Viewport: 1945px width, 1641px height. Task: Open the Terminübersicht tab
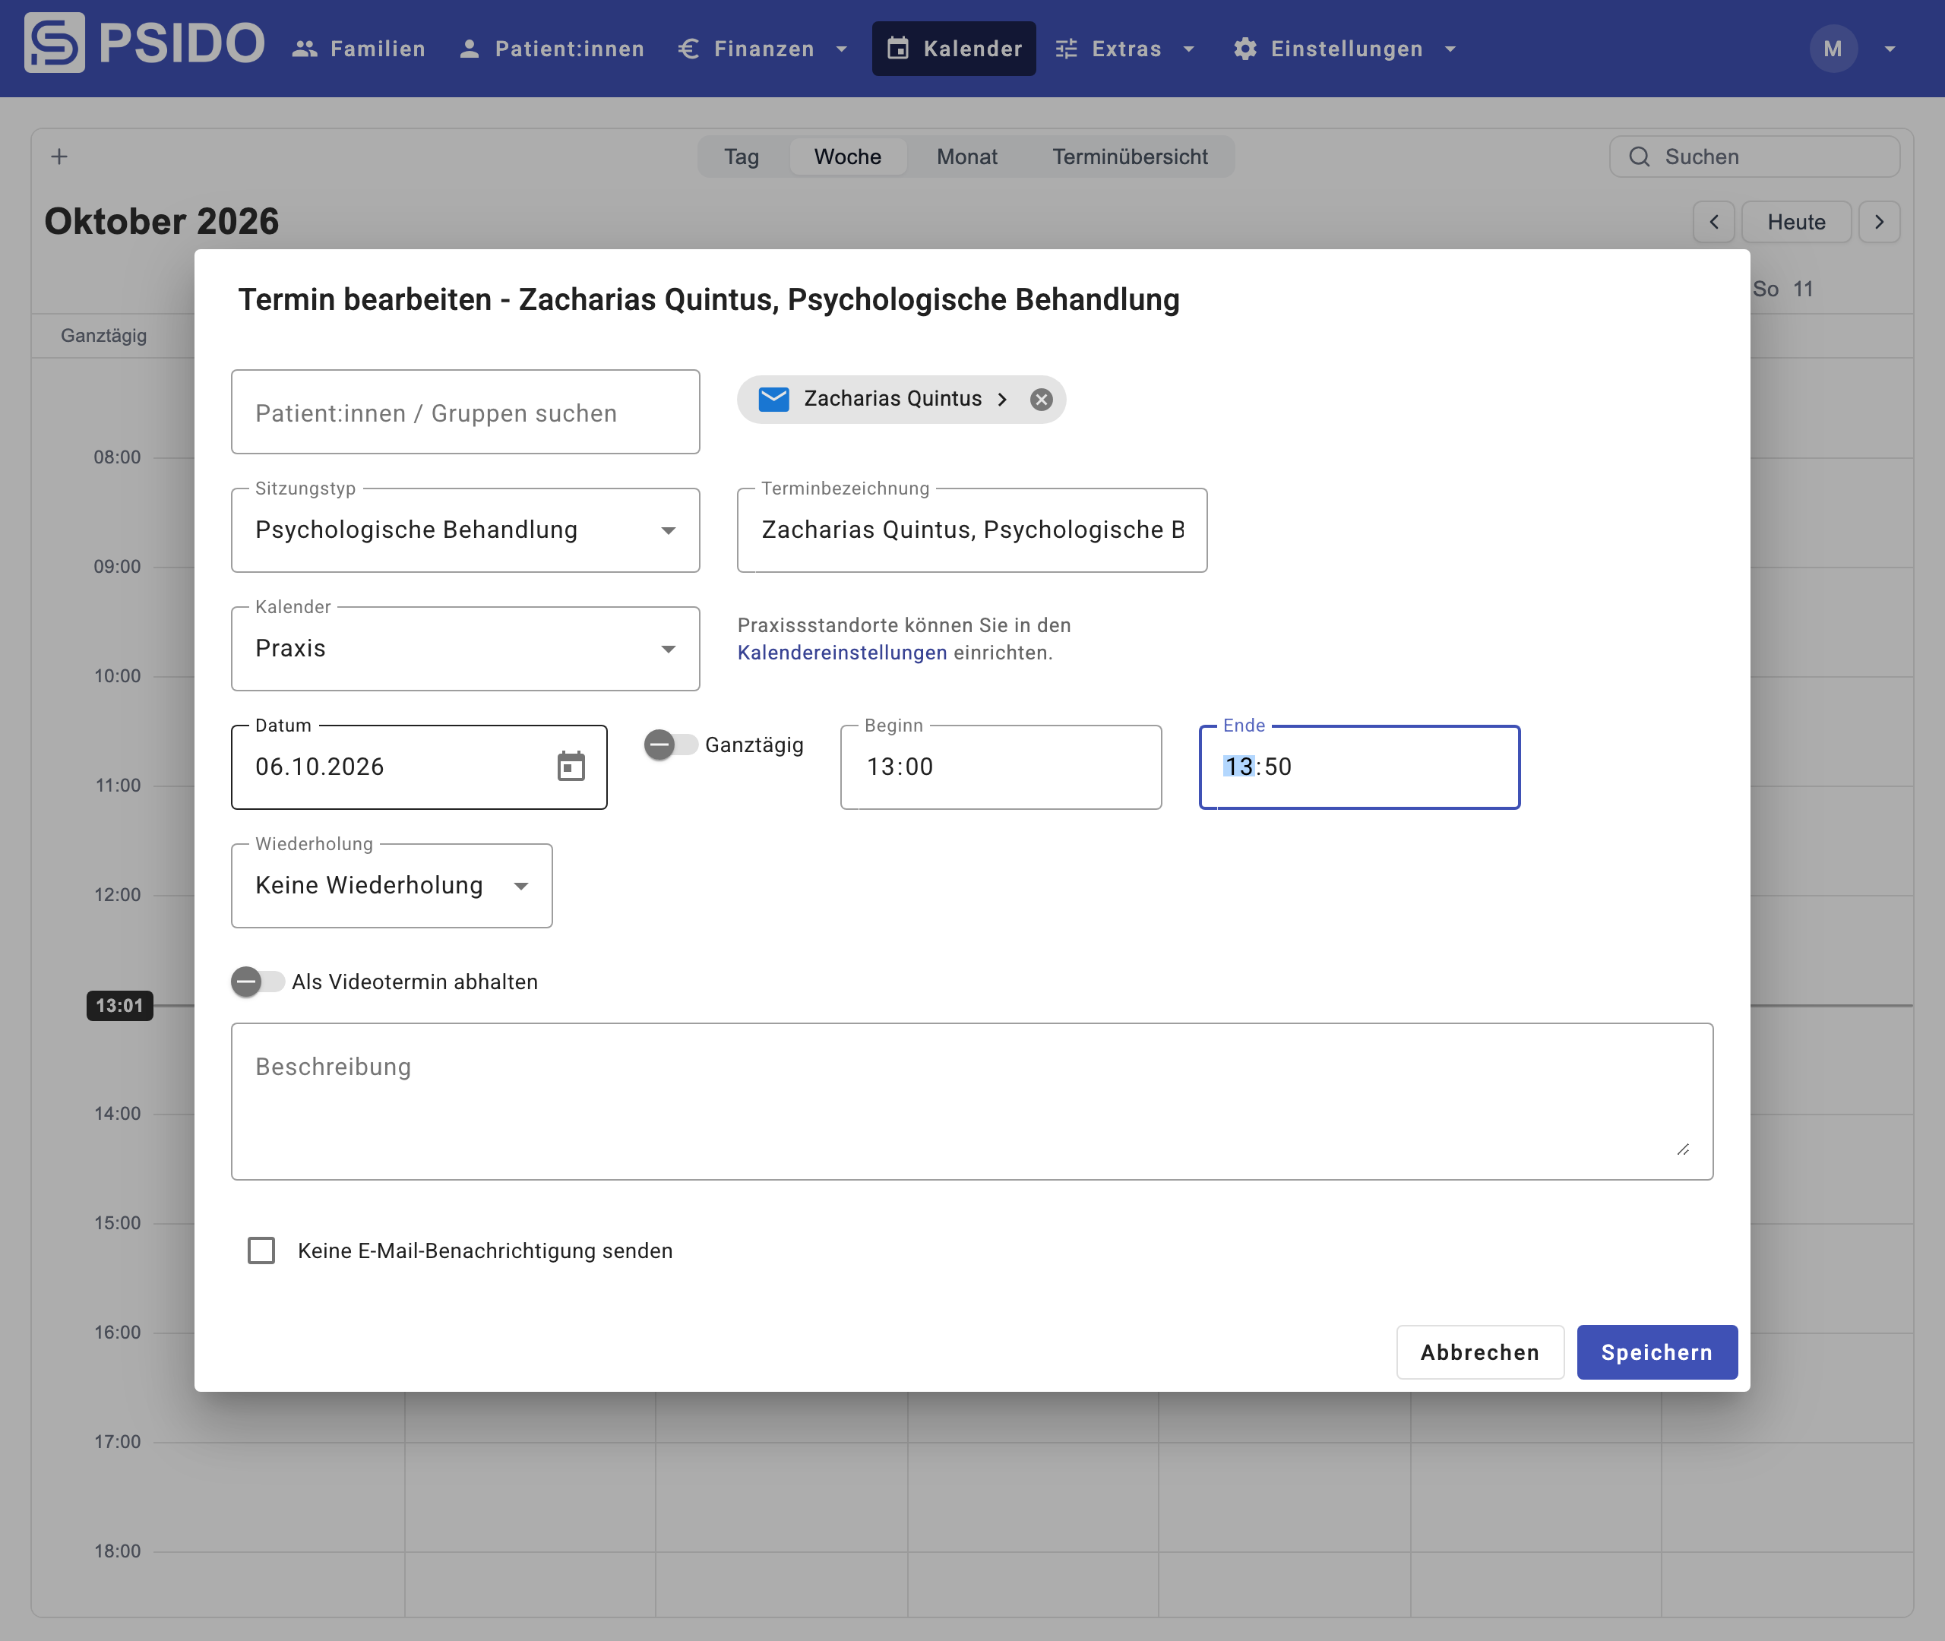[x=1131, y=157]
